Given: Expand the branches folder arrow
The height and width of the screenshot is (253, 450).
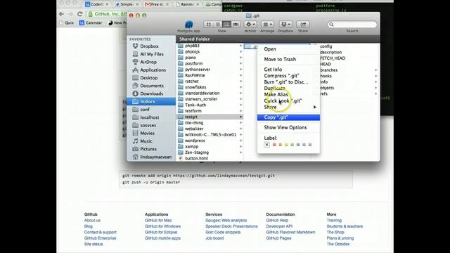Looking at the screenshot, I should click(x=375, y=70).
